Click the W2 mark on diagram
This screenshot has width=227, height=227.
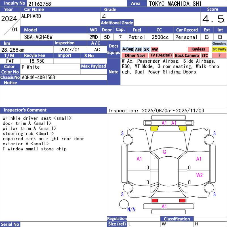pos(199,175)
